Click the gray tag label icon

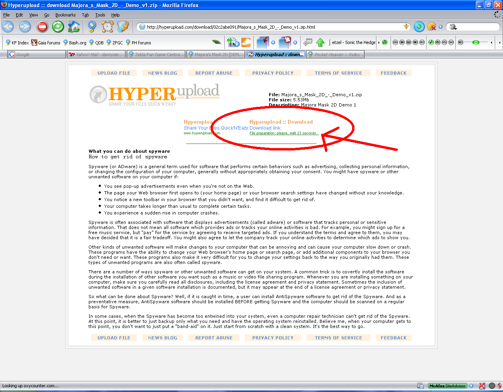click(307, 42)
